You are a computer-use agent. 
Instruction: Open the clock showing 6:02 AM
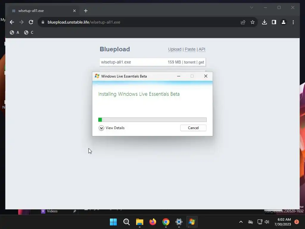click(283, 222)
